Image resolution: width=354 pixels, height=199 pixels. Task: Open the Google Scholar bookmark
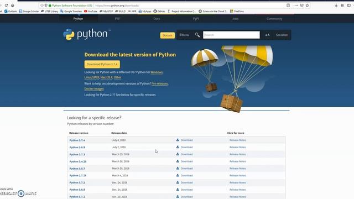[29, 11]
